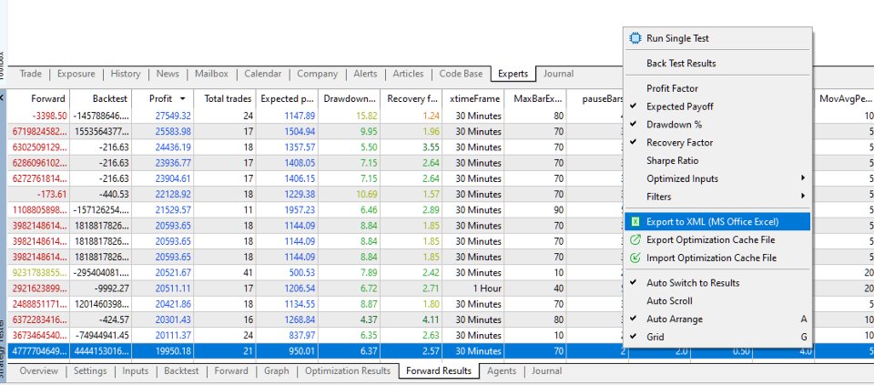Image resolution: width=874 pixels, height=385 pixels.
Task: Toggle the Drawdown % column option
Action: [718, 125]
